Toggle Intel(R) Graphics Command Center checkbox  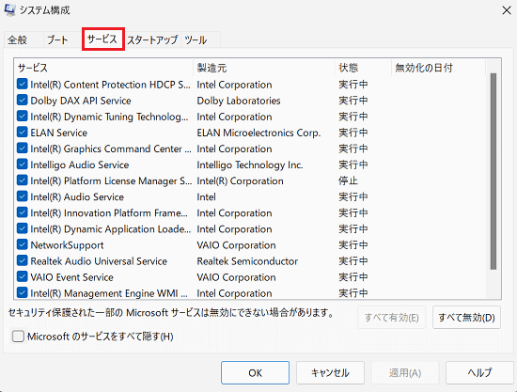coord(23,149)
